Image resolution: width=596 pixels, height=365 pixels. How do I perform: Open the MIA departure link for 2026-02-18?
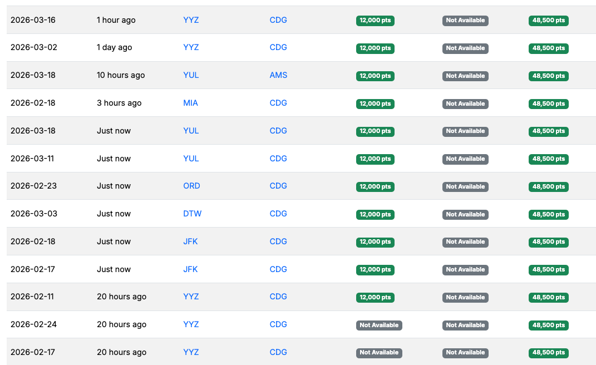coord(191,103)
